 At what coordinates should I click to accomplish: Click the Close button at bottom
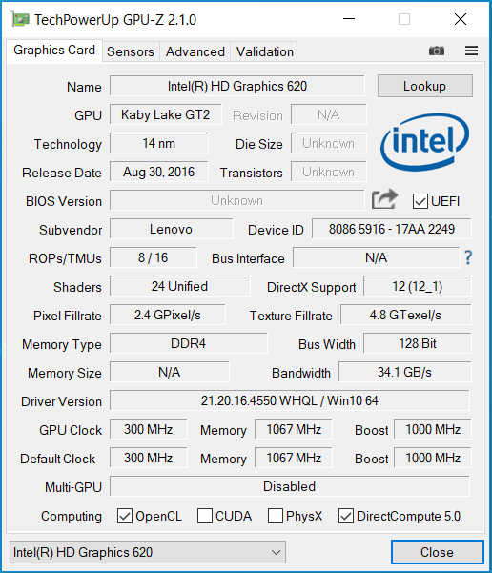pyautogui.click(x=437, y=552)
